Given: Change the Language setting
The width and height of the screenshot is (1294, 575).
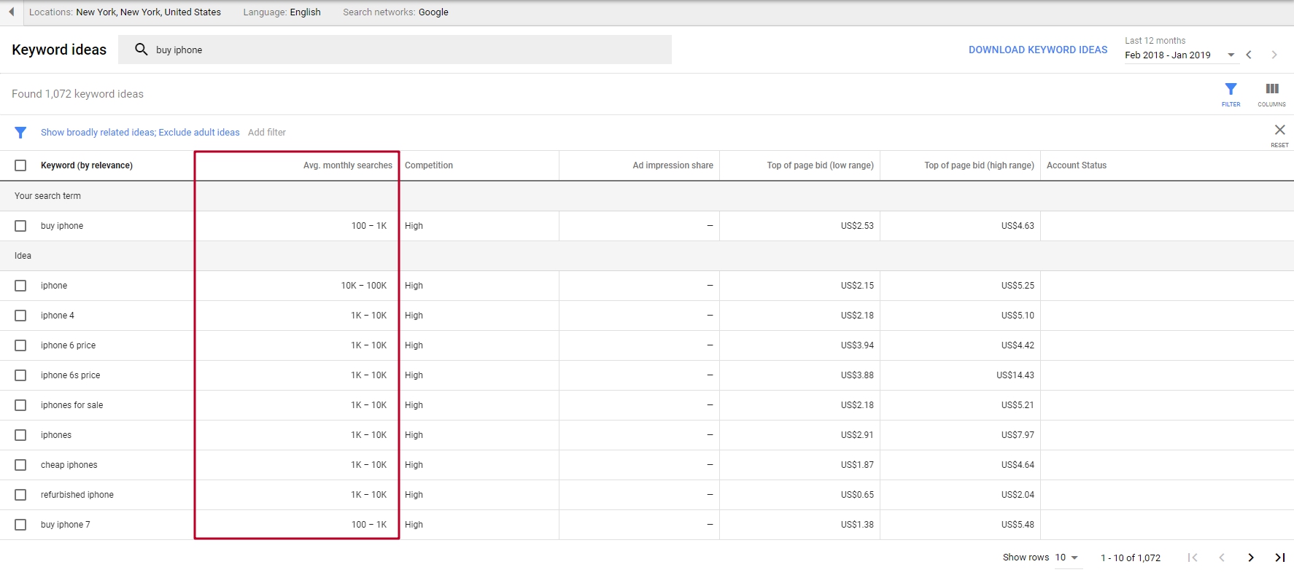Looking at the screenshot, I should (x=282, y=12).
